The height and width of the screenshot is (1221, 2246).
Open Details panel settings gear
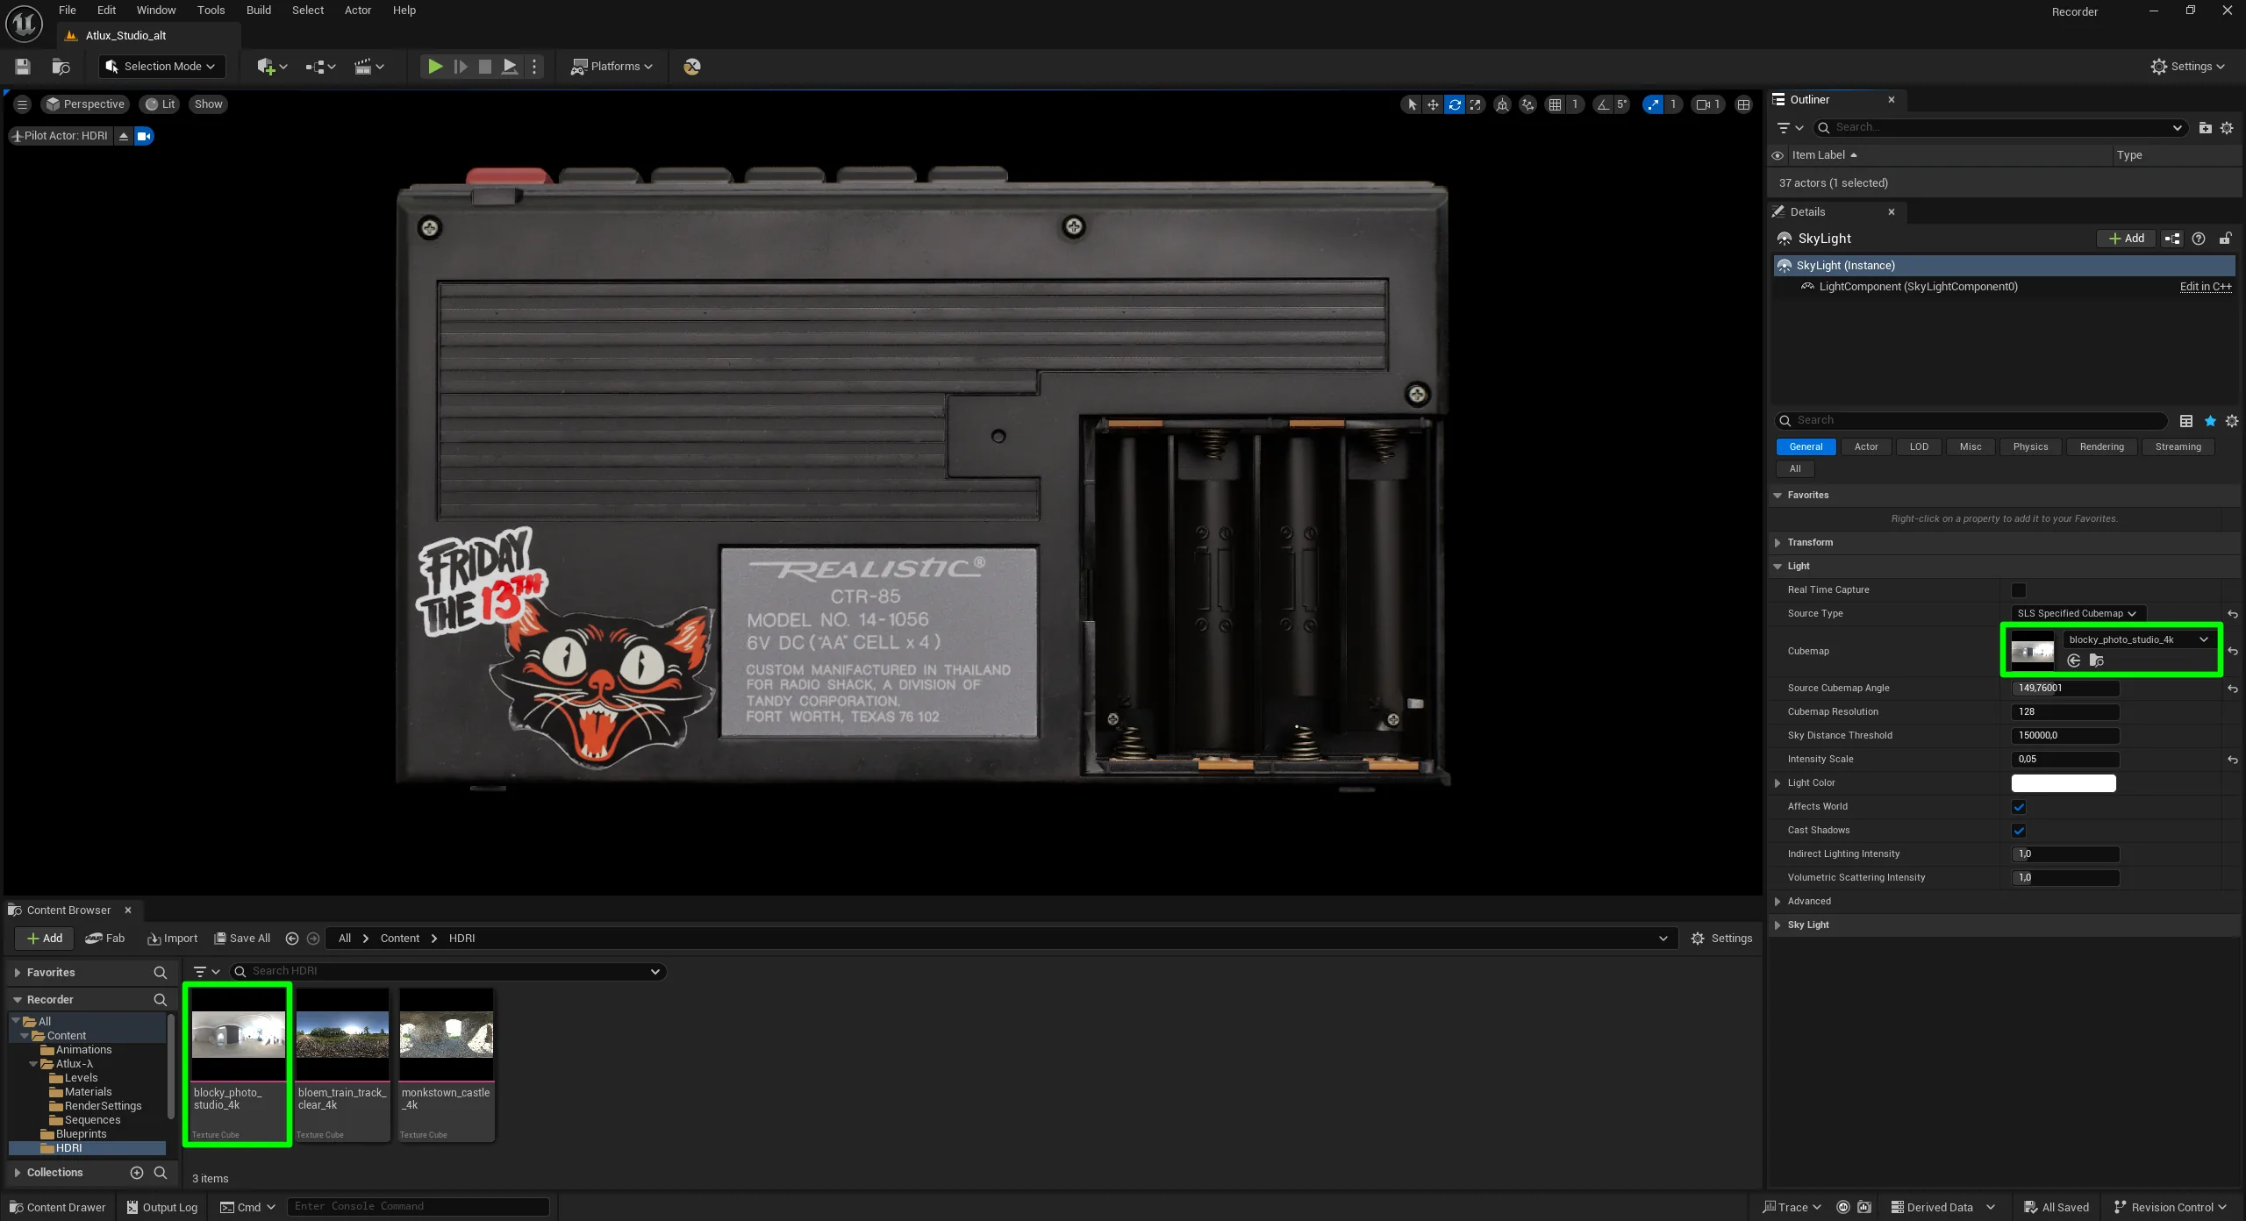[x=2232, y=421]
